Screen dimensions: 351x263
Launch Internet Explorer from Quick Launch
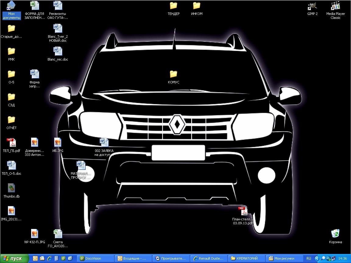(49, 258)
